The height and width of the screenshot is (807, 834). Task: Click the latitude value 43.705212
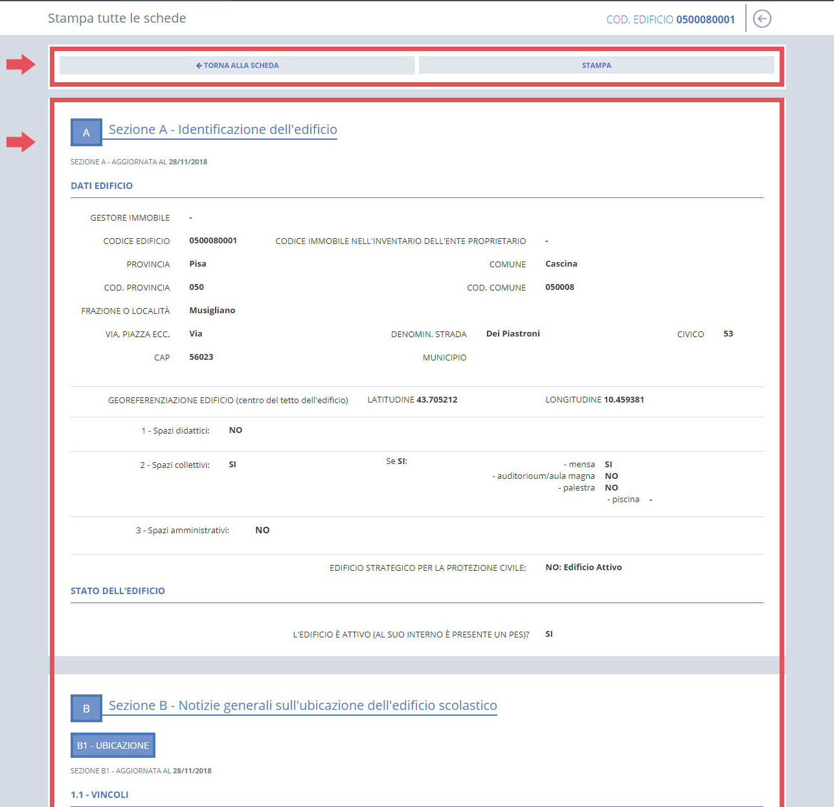click(x=436, y=400)
